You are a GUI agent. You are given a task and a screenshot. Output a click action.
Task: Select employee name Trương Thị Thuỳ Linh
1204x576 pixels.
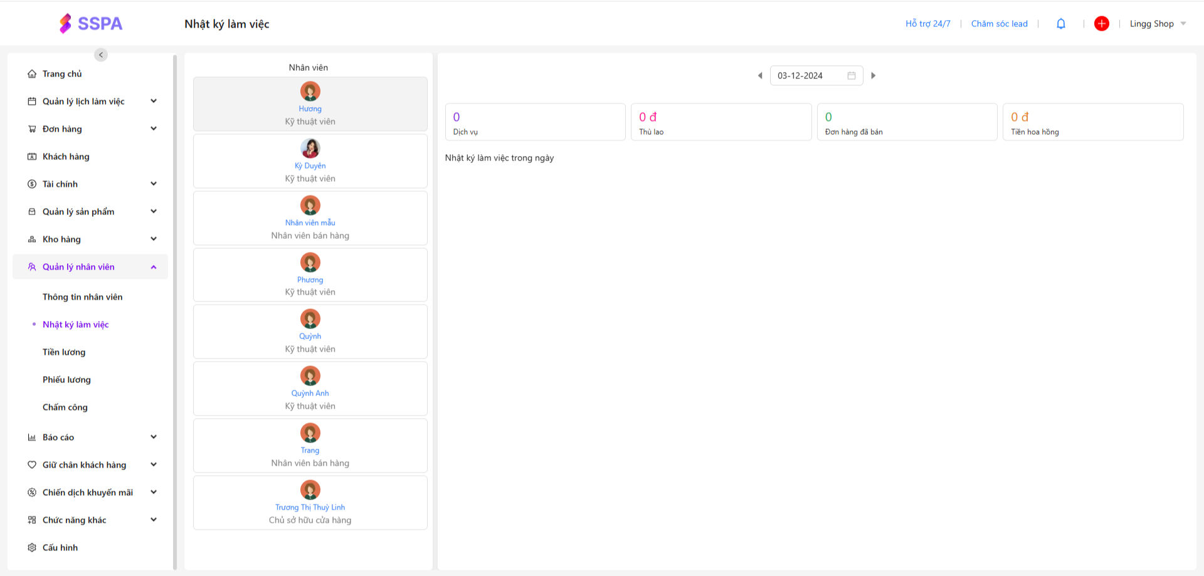click(310, 508)
